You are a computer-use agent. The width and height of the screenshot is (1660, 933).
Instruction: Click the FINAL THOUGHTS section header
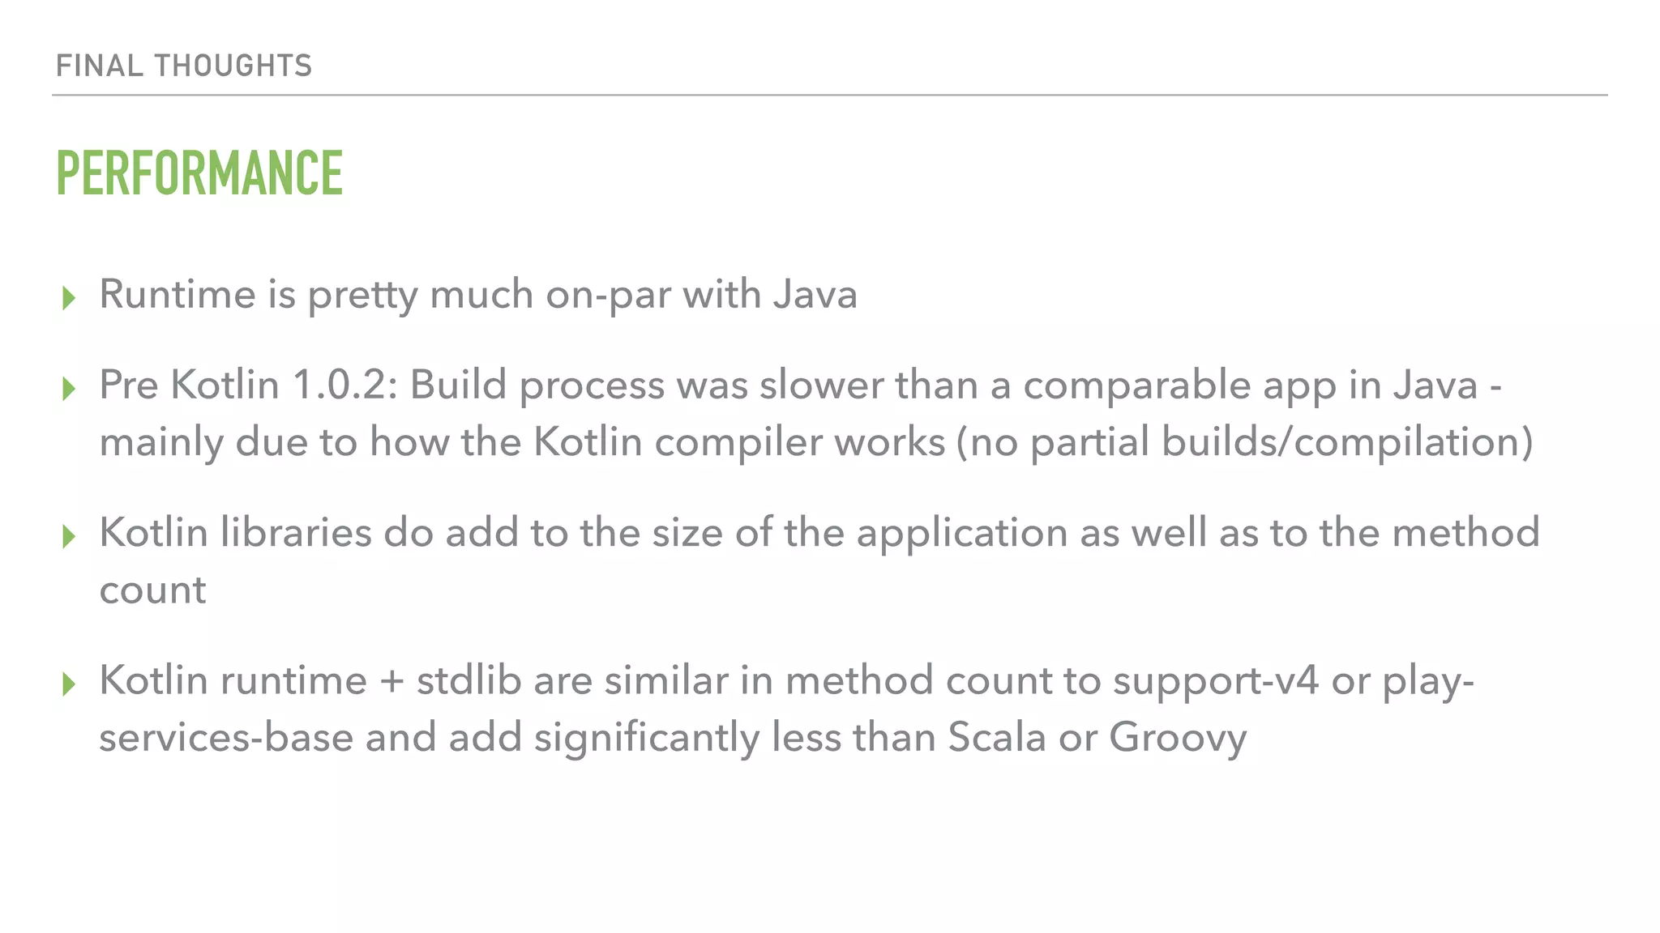tap(184, 66)
